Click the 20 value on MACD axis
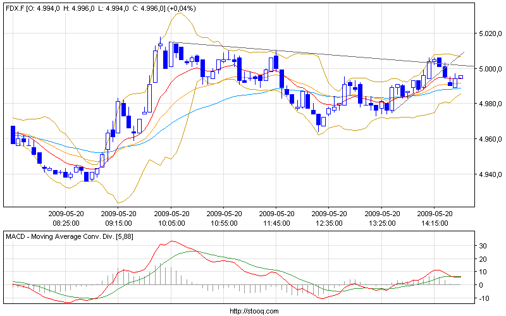506x316 pixels. click(483, 259)
